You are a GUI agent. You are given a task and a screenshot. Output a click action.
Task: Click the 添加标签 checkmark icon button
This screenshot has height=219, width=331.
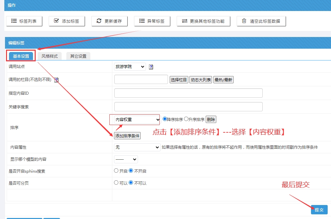click(x=67, y=21)
